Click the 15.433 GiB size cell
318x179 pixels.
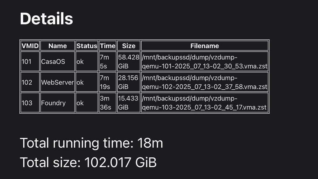click(129, 103)
